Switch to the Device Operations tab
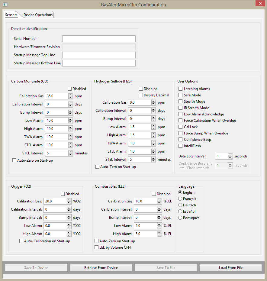 (38, 15)
